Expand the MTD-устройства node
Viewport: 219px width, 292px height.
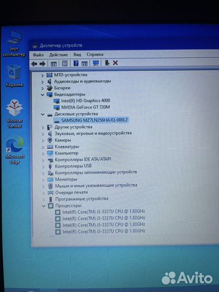43,75
